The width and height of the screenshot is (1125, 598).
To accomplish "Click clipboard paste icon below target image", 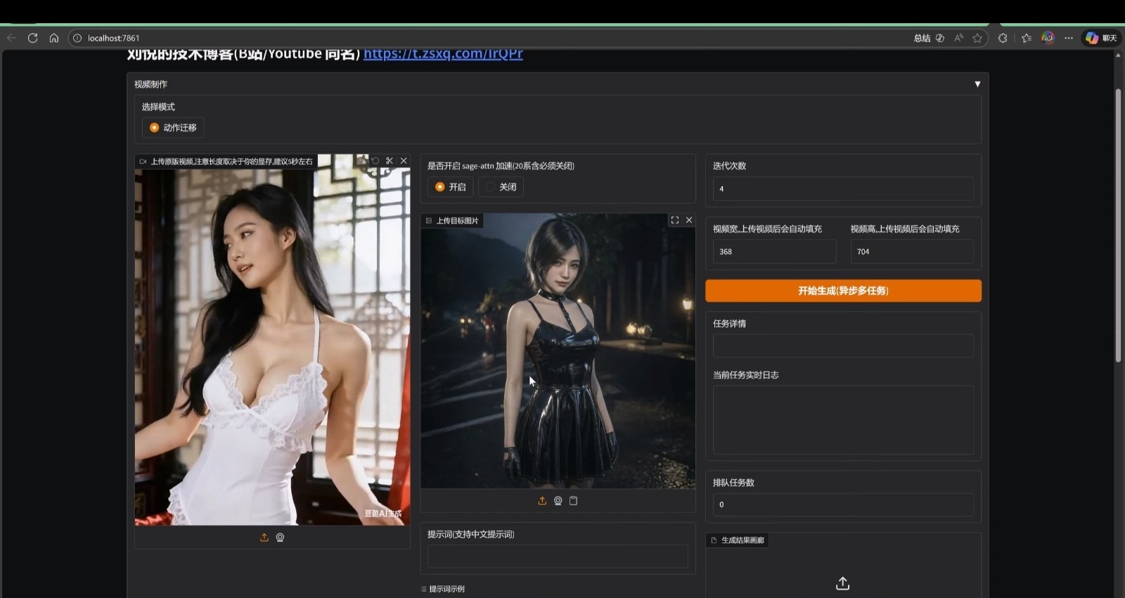I will [573, 501].
